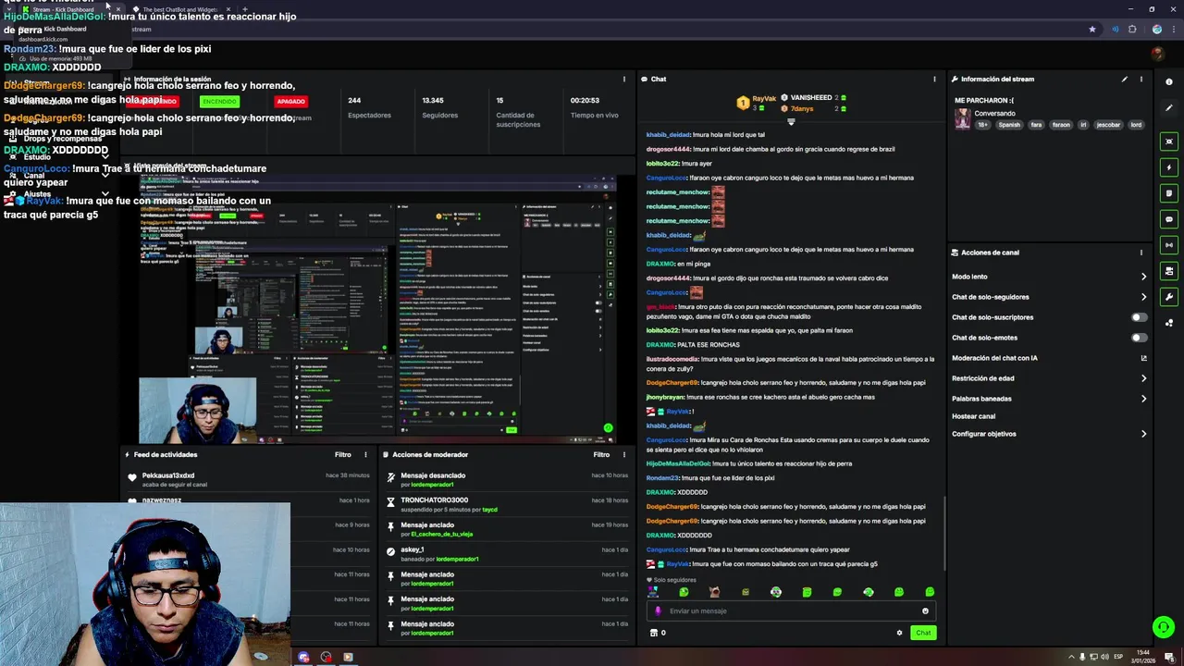Open the Chat panel three-dot menu
Image resolution: width=1184 pixels, height=666 pixels.
point(934,80)
